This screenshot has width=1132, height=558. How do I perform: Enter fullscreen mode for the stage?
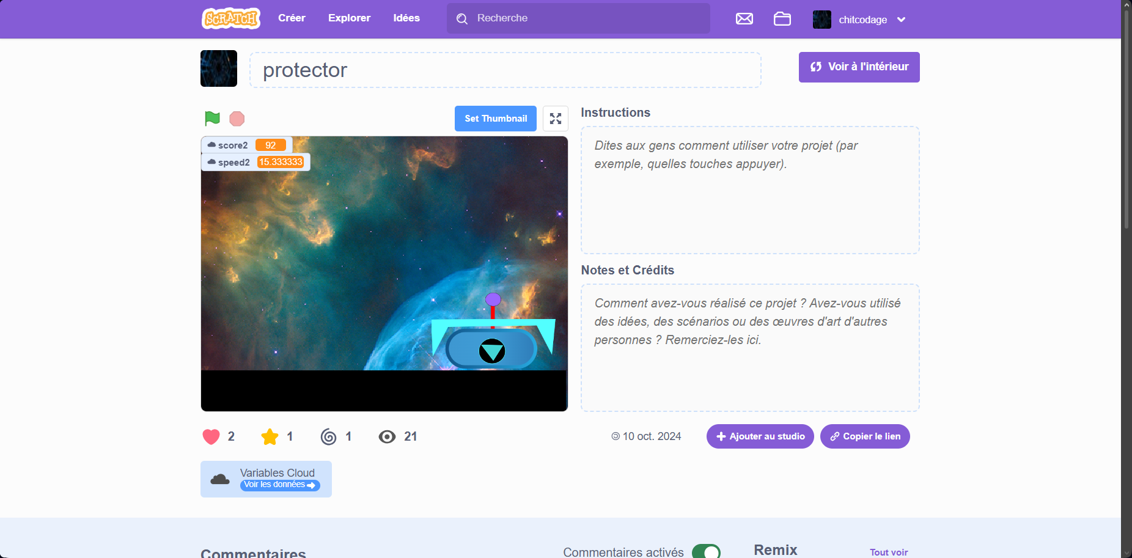coord(555,119)
